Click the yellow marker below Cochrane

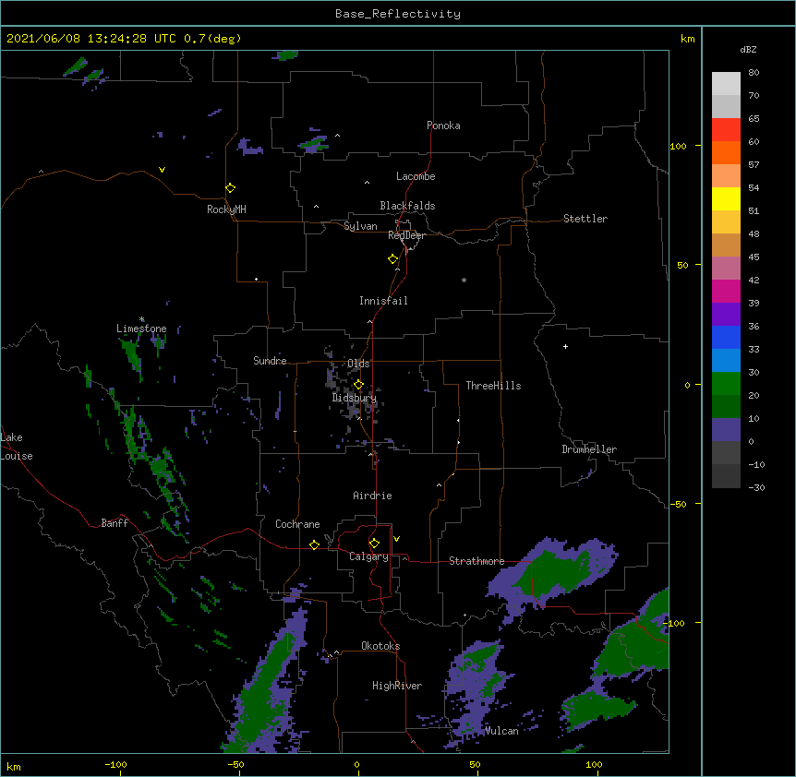click(314, 544)
